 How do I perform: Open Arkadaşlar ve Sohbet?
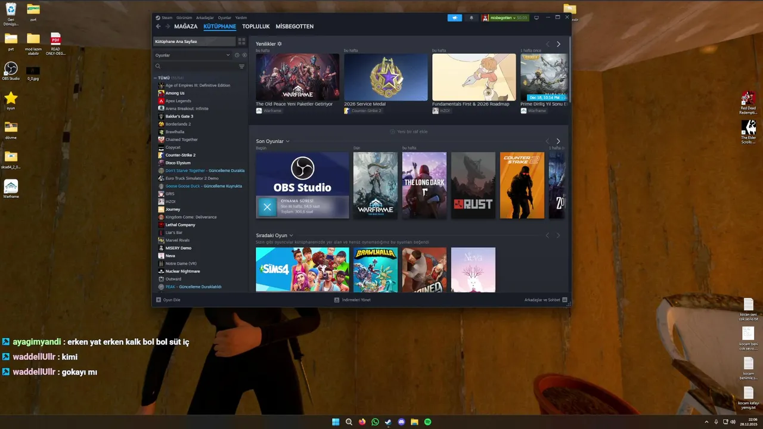(545, 300)
